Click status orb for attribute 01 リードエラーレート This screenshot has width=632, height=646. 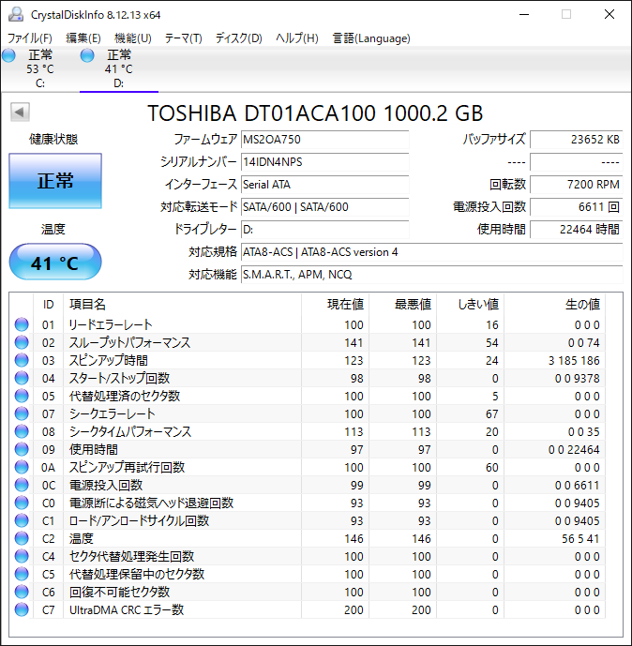(22, 324)
